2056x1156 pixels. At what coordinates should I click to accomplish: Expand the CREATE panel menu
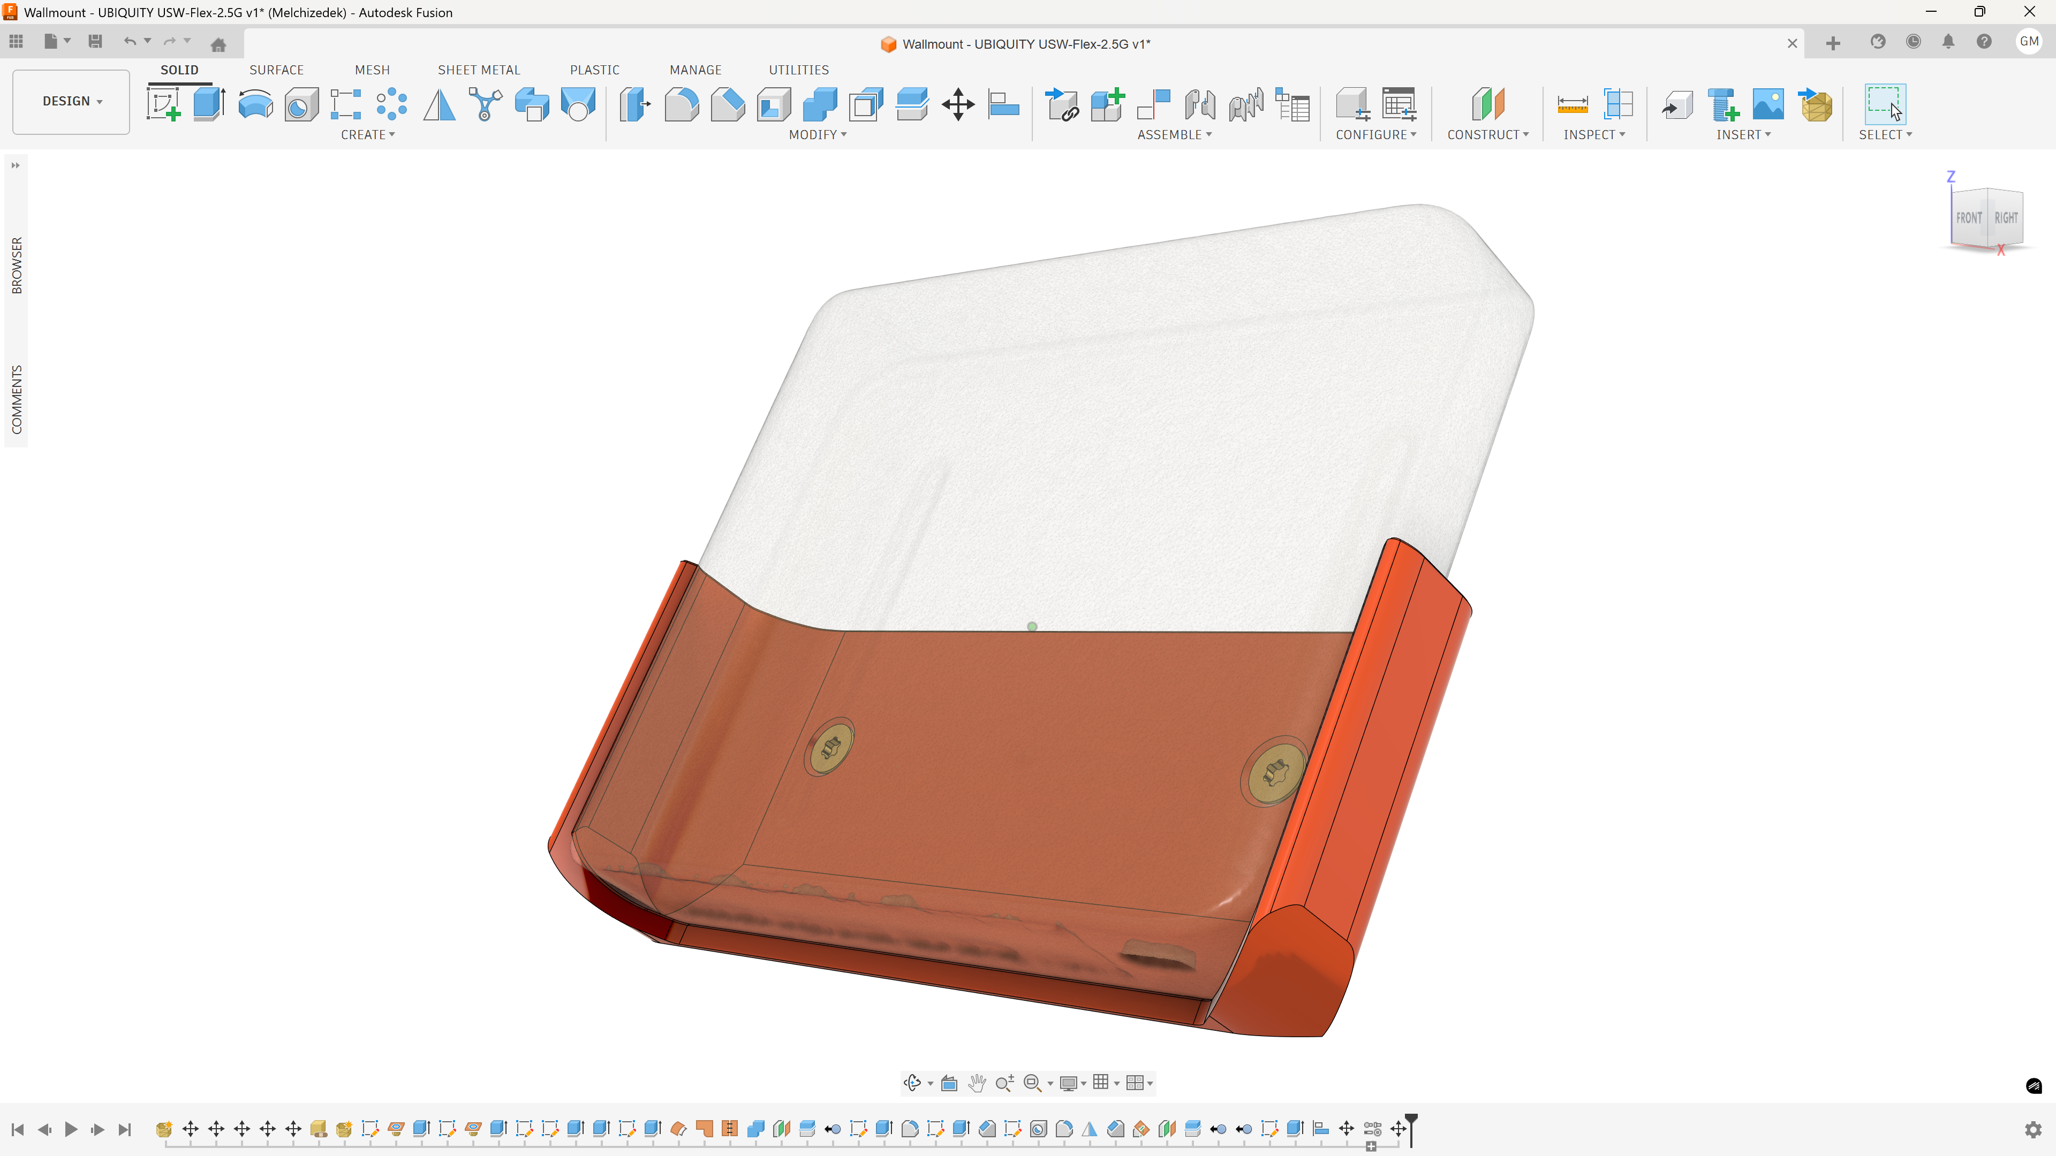[368, 135]
